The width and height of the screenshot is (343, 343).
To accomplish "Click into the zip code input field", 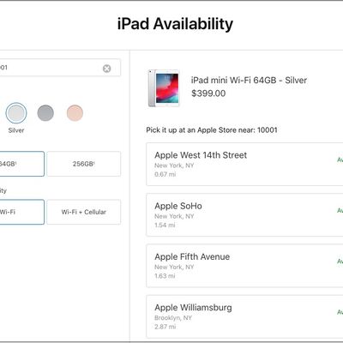I will (x=60, y=68).
